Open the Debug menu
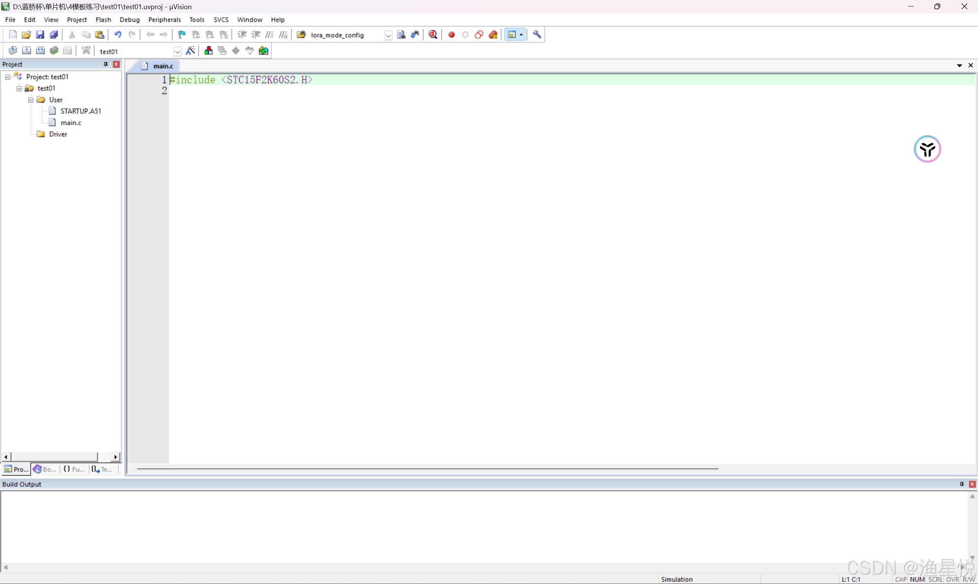This screenshot has width=978, height=584. coord(130,19)
